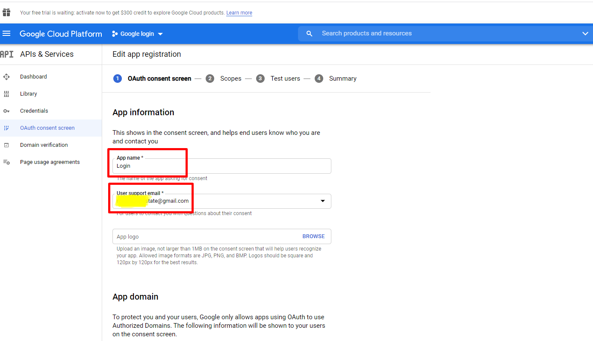Go to the Test users step
593x341 pixels.
285,79
